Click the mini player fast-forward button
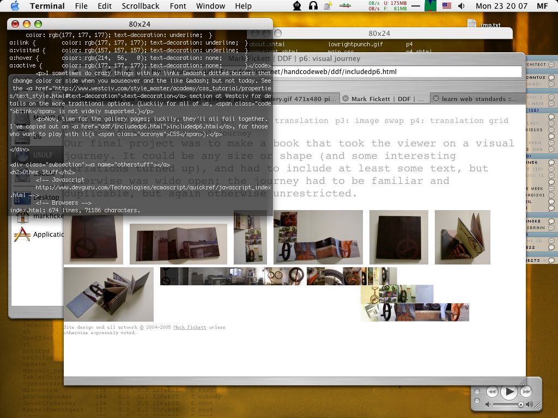 coord(526,392)
